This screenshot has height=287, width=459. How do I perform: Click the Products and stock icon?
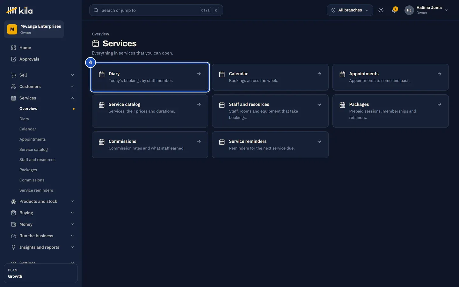[x=13, y=201]
